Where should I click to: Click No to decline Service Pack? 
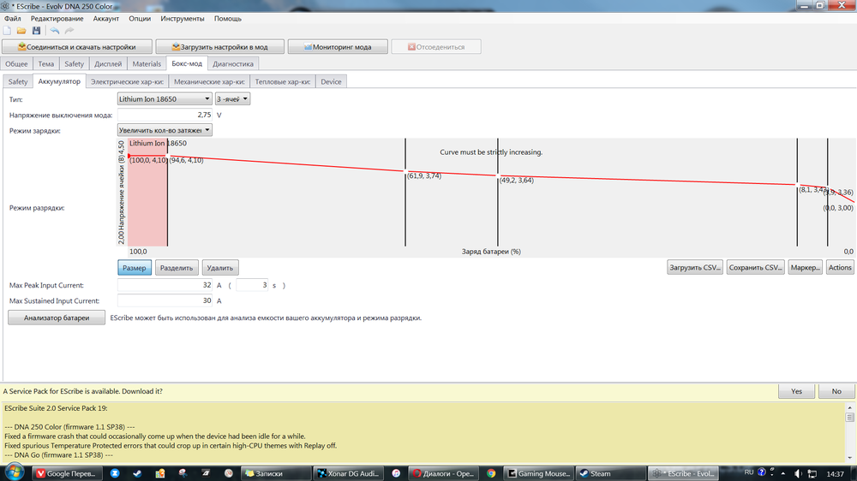coord(836,391)
